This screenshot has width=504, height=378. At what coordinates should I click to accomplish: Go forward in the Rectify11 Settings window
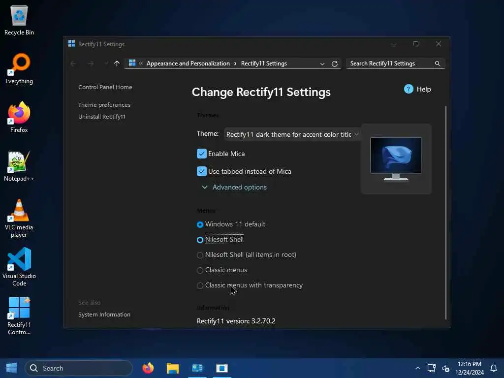(x=91, y=63)
